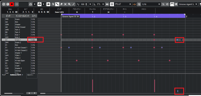Viewport: 201px width, 96px height.
Task: Select the Chimes drum row
Action: pyautogui.click(x=20, y=71)
